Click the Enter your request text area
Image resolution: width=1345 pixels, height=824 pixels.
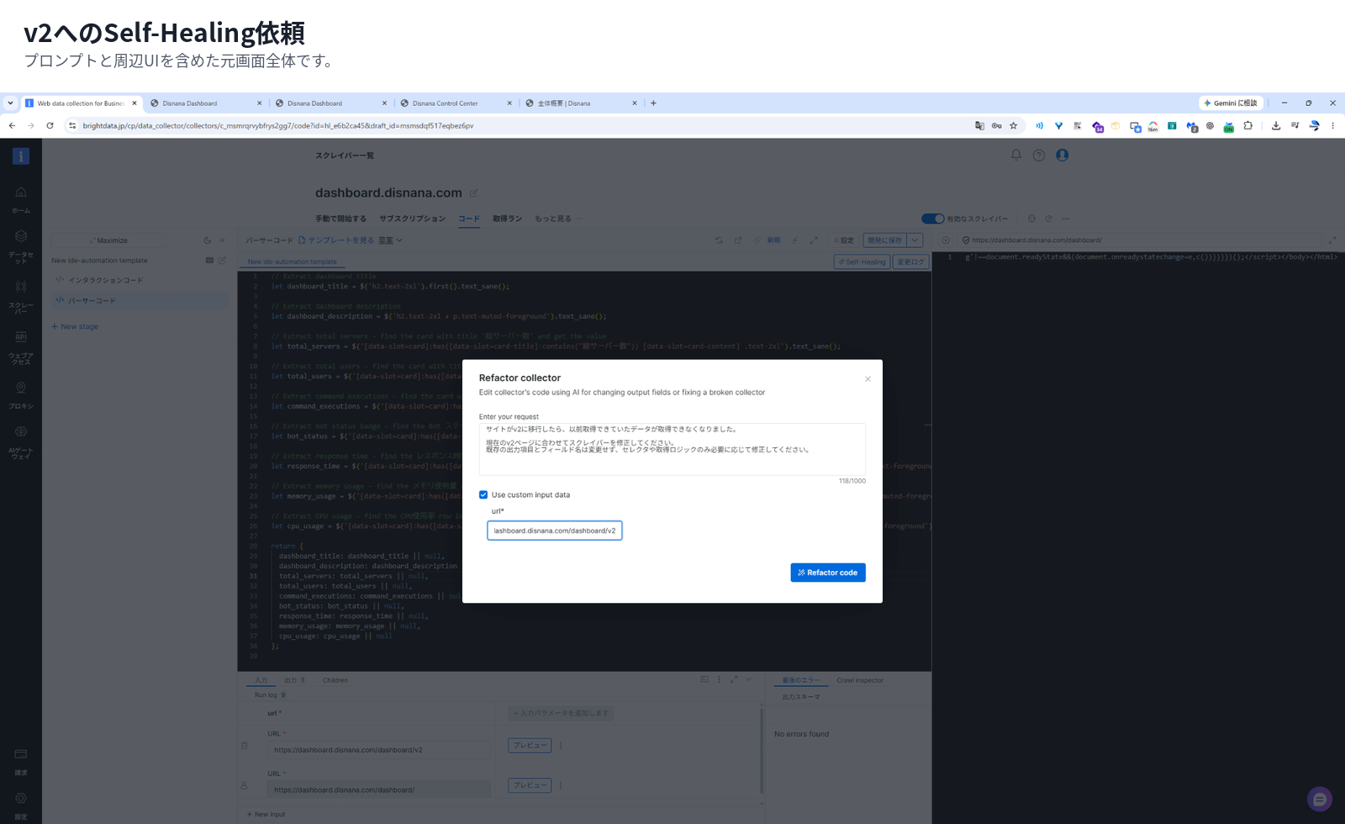tap(672, 449)
